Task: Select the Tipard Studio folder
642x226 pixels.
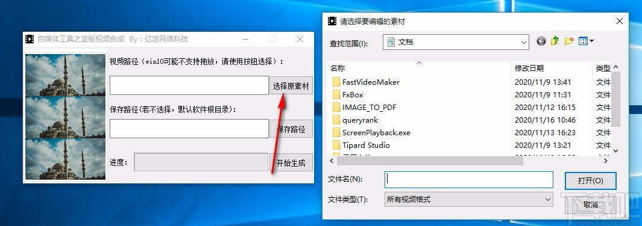Action: click(366, 145)
